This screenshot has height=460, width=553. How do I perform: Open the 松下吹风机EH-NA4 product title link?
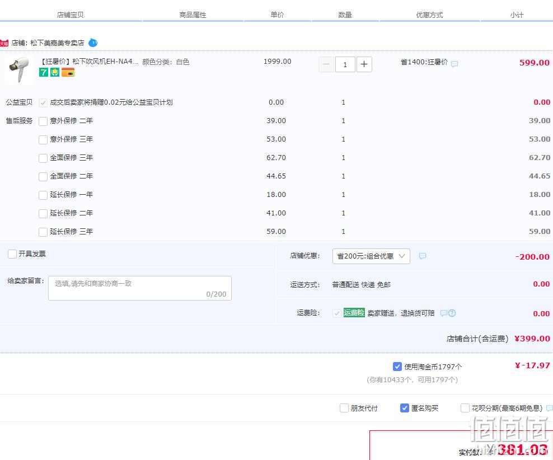click(88, 62)
